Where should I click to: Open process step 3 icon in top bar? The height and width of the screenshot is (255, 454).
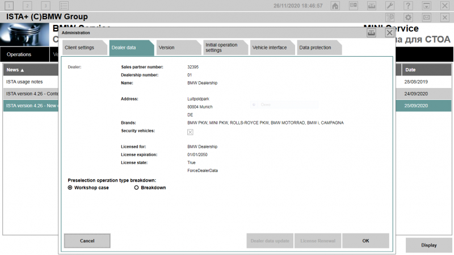[x=45, y=6]
